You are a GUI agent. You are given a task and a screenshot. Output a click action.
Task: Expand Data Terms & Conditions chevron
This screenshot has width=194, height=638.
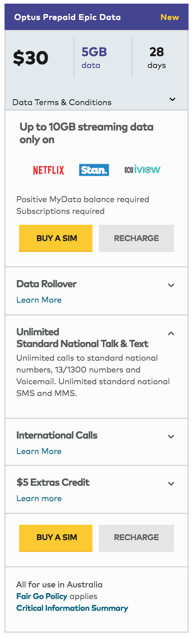[x=172, y=99]
